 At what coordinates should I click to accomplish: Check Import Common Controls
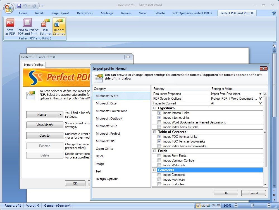pyautogui.click(x=159, y=160)
